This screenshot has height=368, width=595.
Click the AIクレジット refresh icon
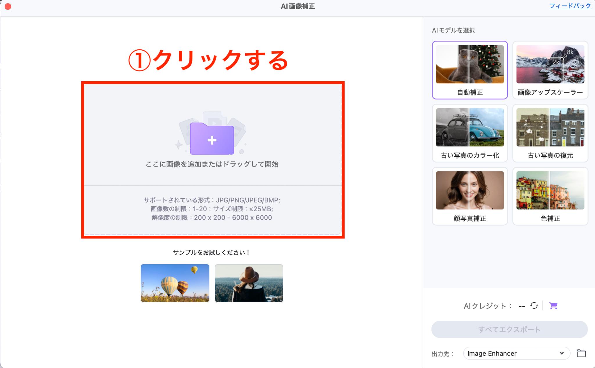coord(535,306)
